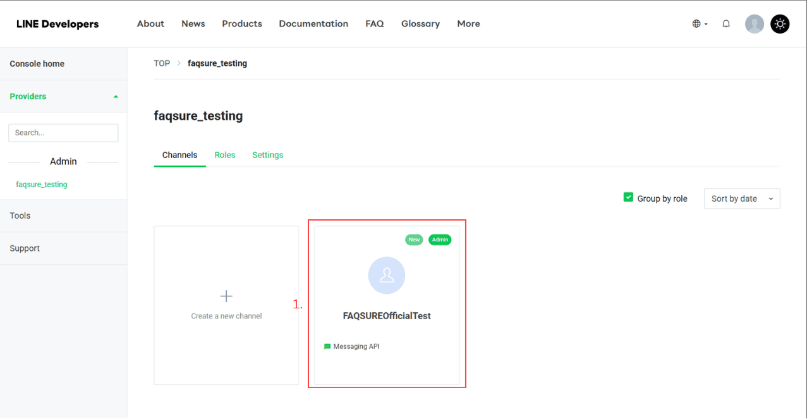Click TOP breadcrumb link

click(162, 63)
